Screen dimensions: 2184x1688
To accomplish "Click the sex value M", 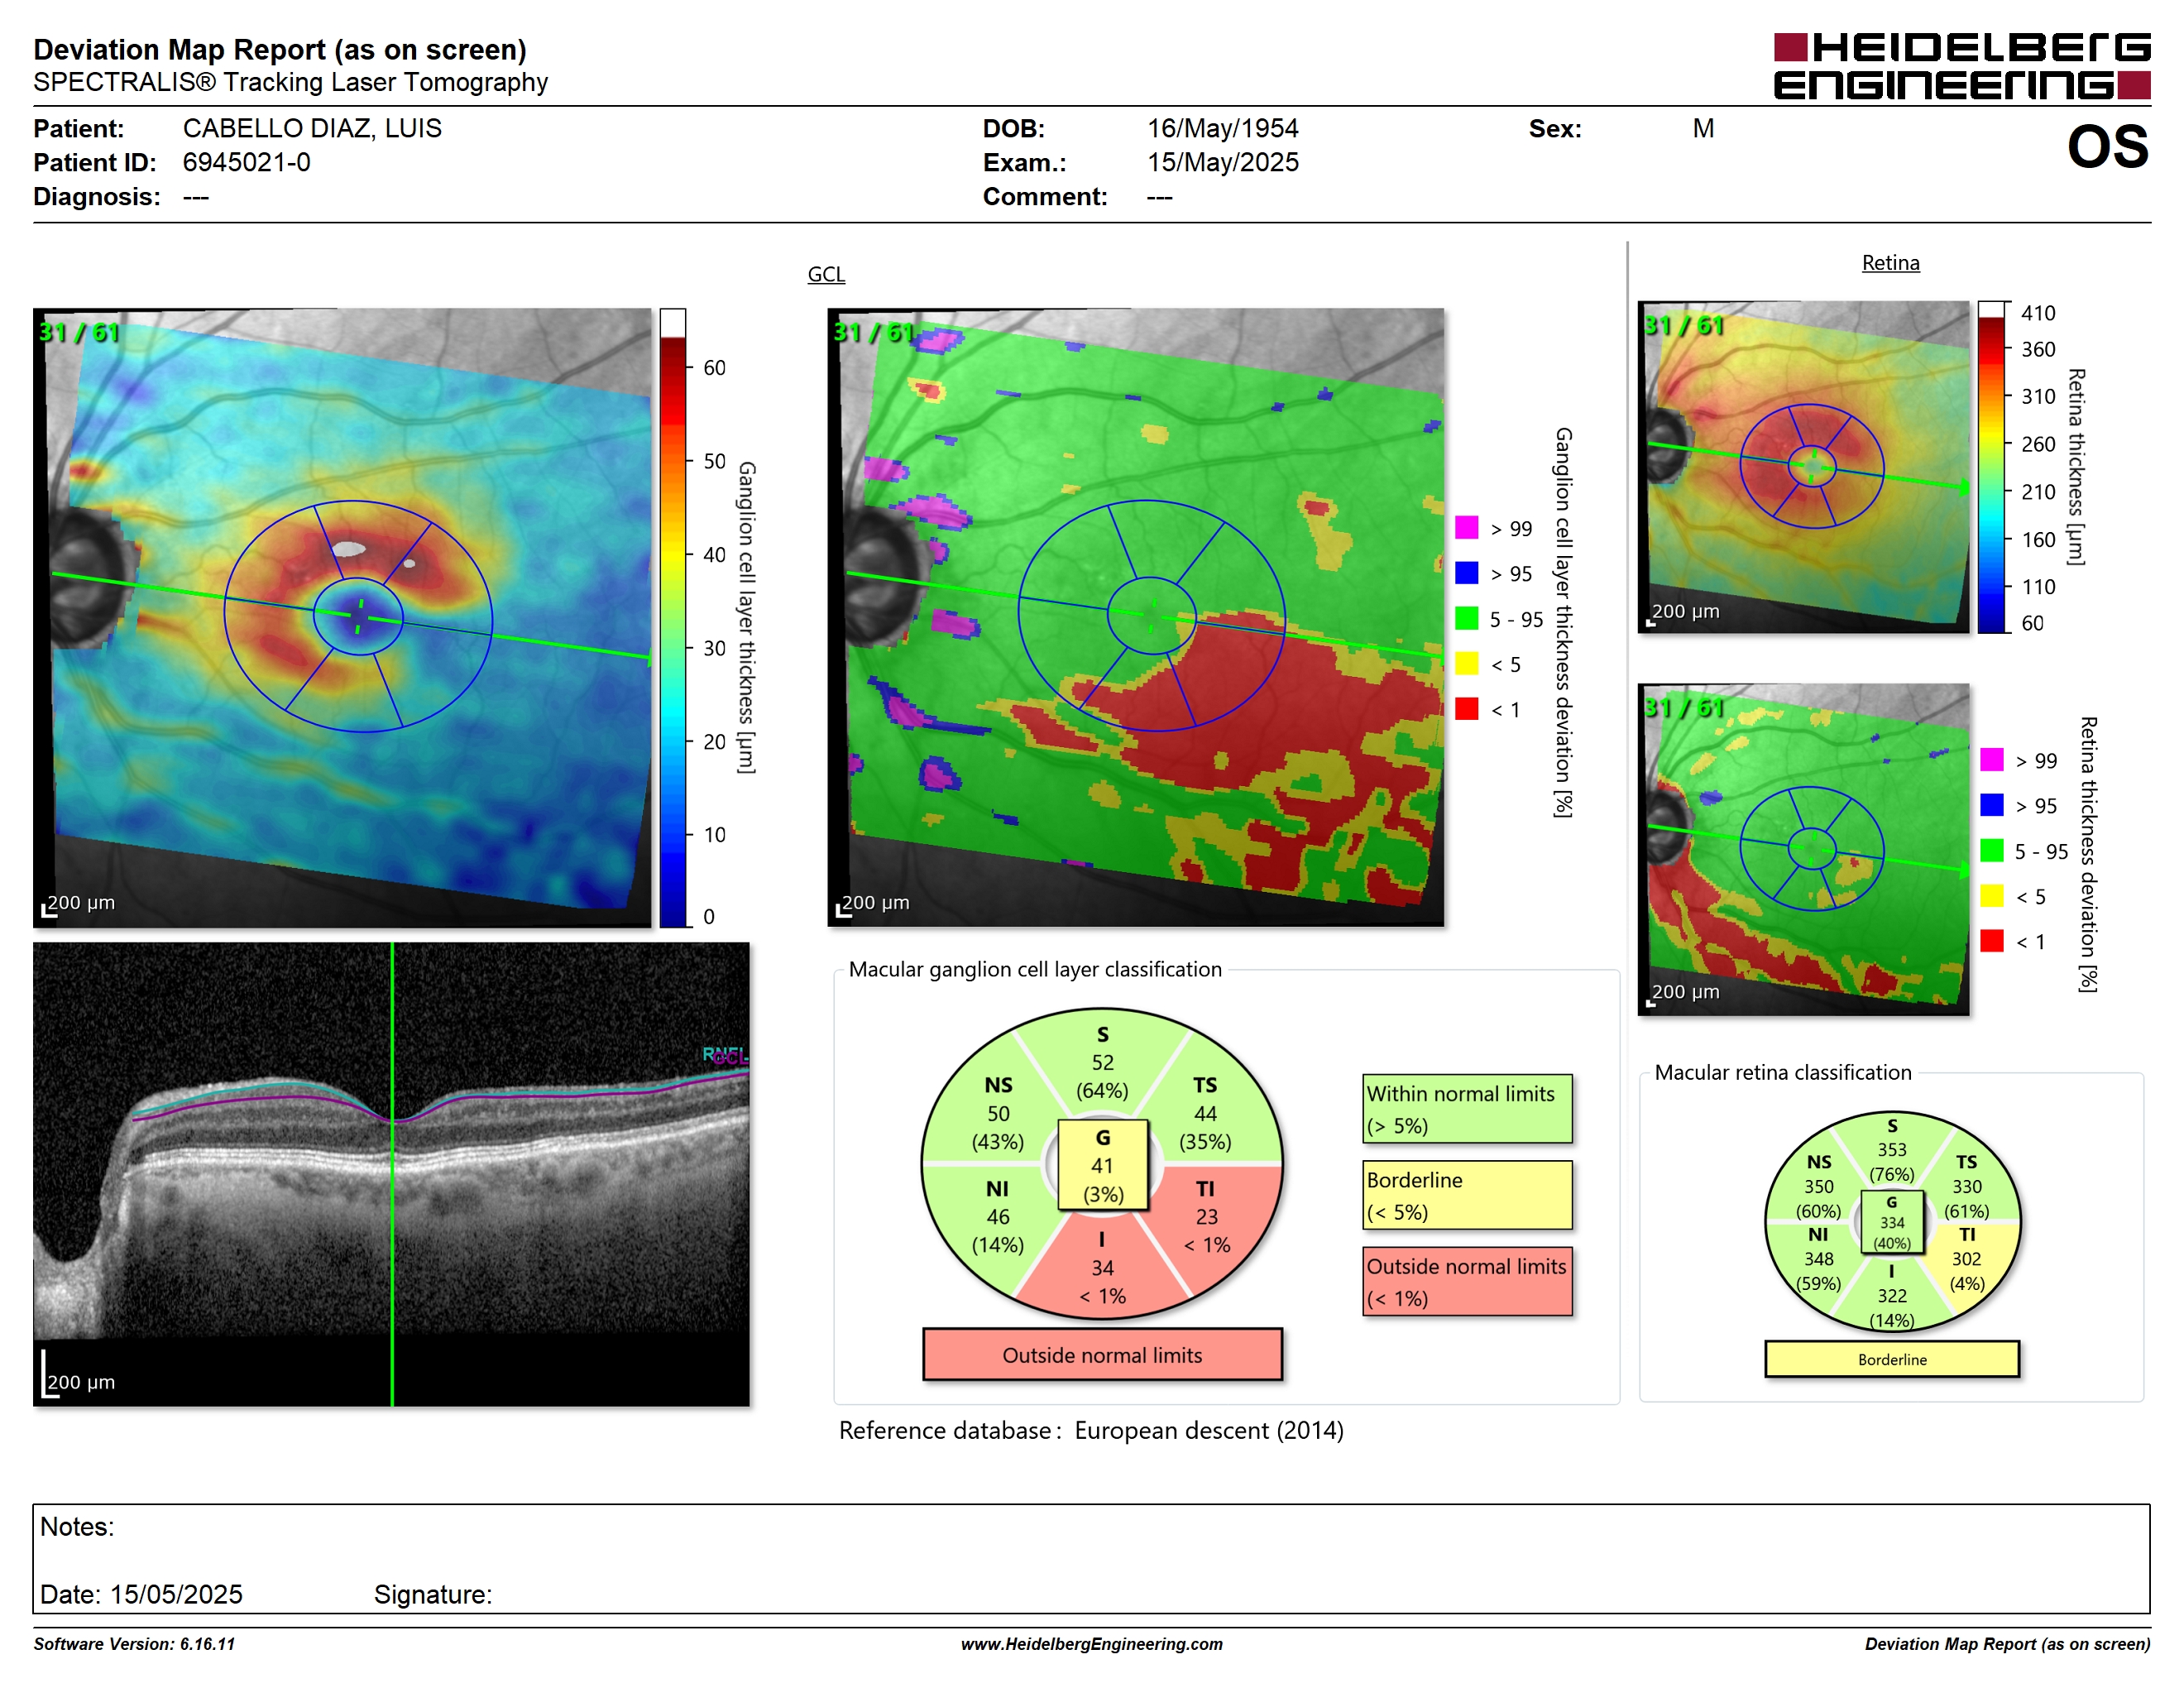I will point(1703,128).
